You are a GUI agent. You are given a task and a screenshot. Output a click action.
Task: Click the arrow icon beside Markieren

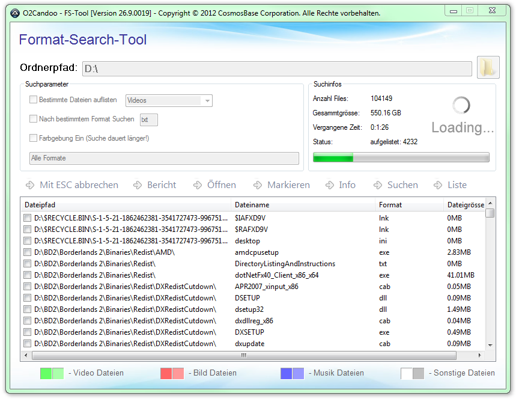[x=258, y=185]
